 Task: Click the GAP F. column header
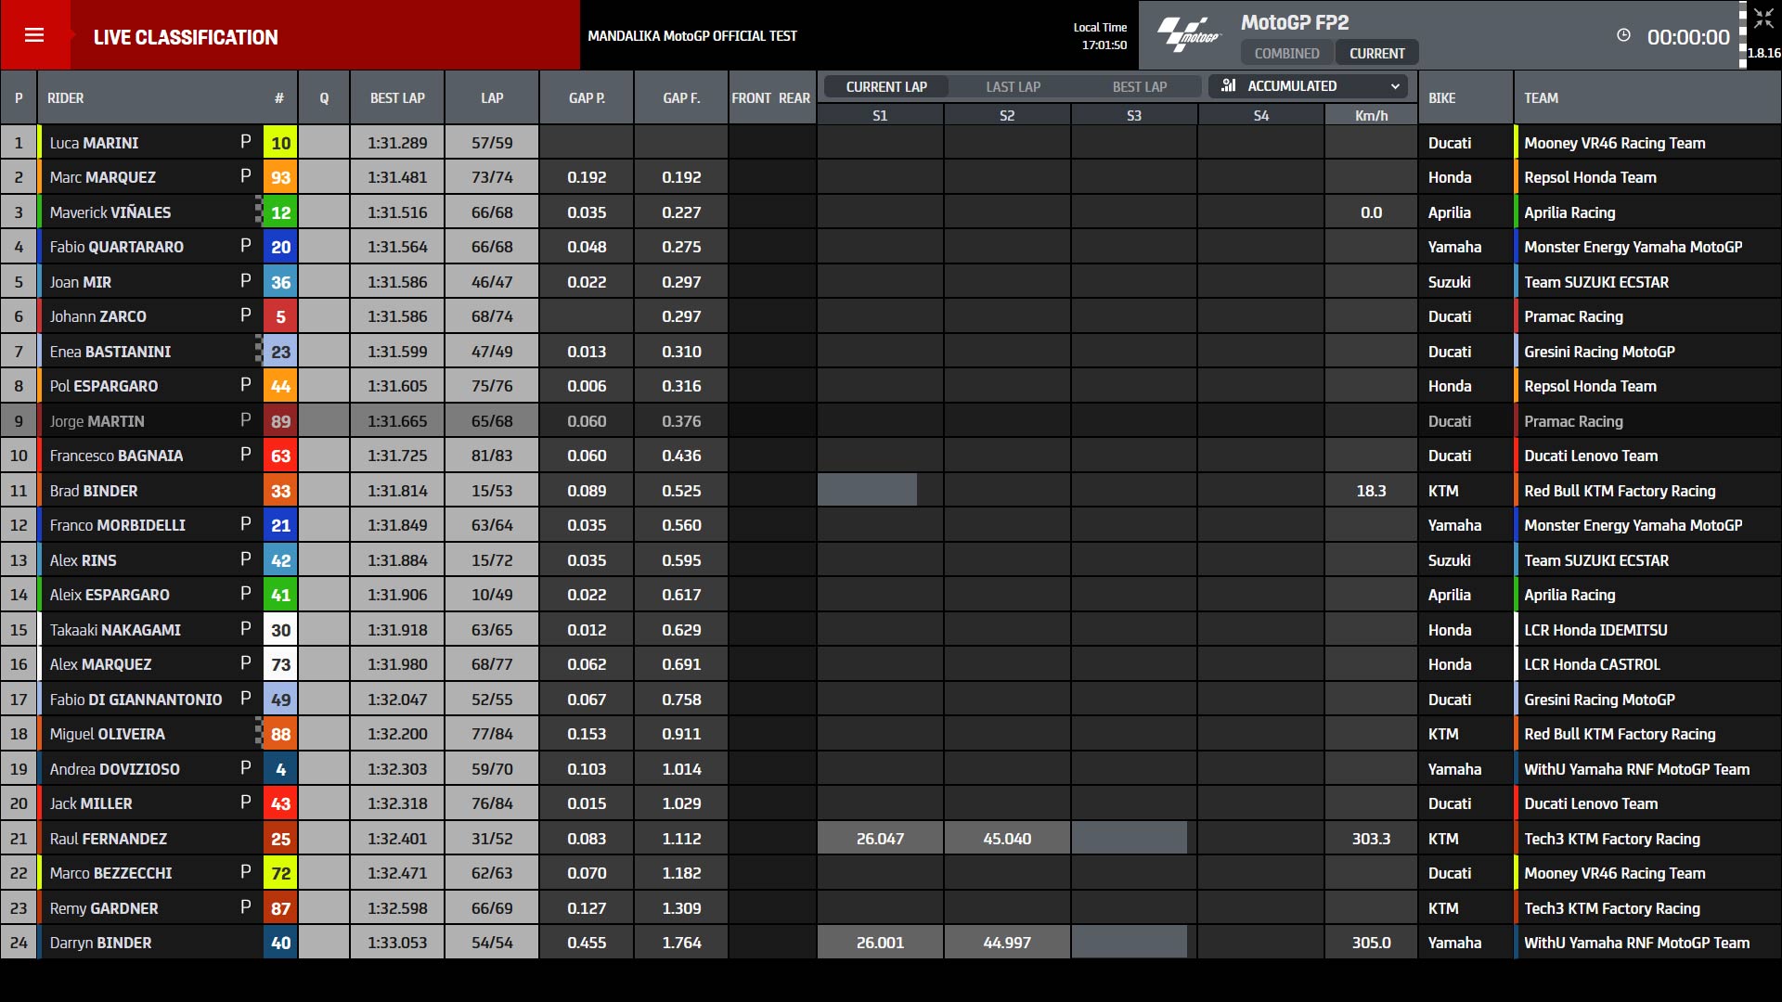(x=681, y=97)
